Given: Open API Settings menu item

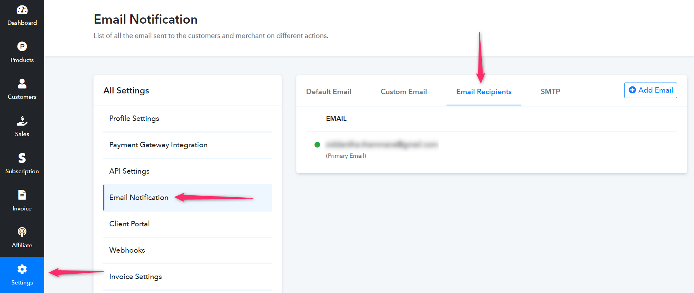Looking at the screenshot, I should [x=129, y=171].
